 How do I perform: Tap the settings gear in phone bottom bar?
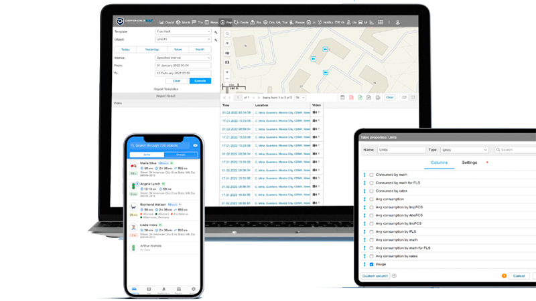pos(194,289)
